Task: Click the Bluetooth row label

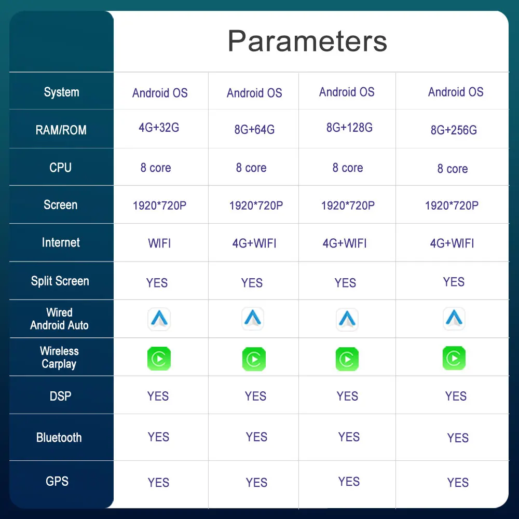Action: [59, 438]
